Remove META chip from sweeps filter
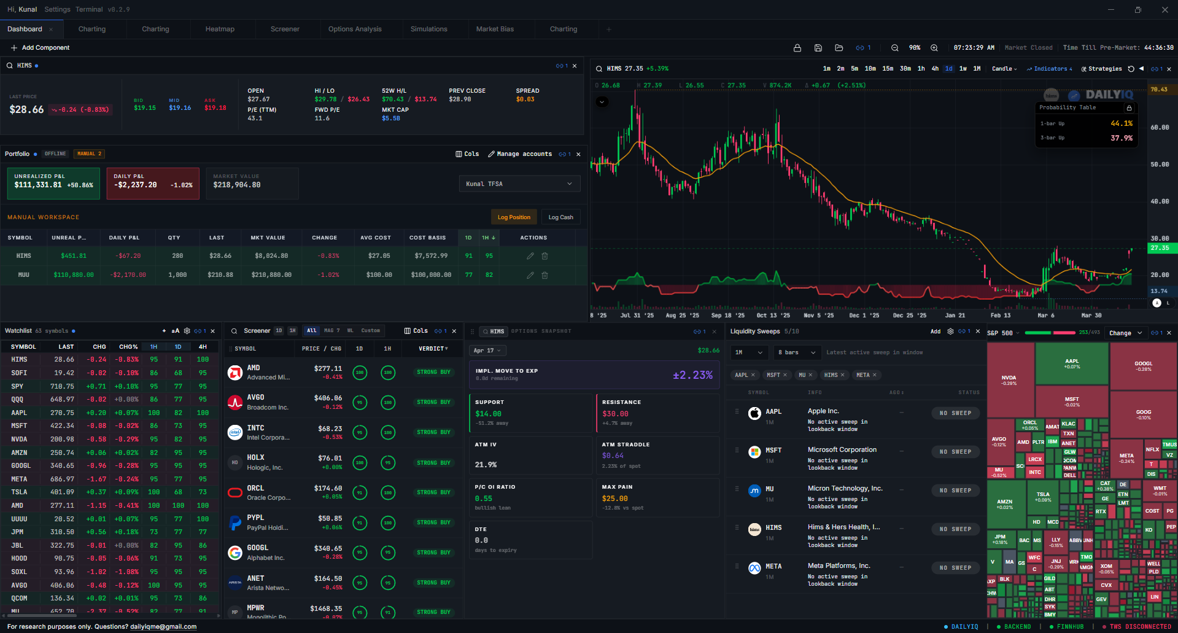 (875, 375)
